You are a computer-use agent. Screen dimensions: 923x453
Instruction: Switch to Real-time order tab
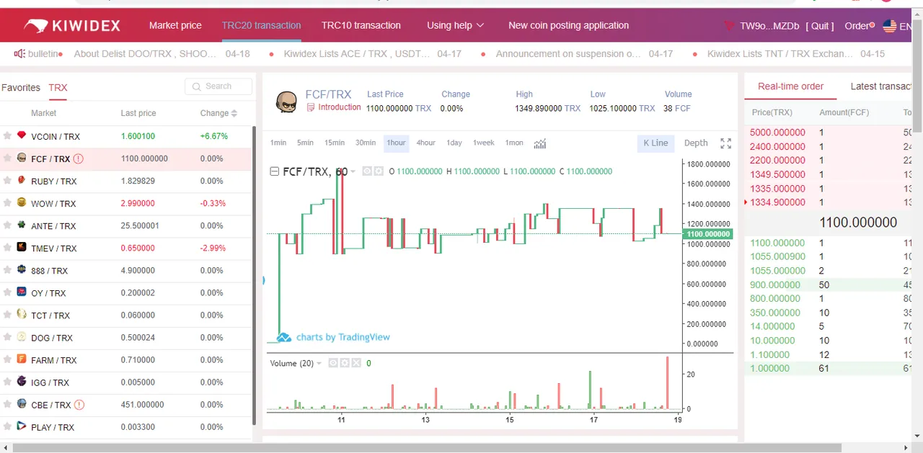pos(790,86)
